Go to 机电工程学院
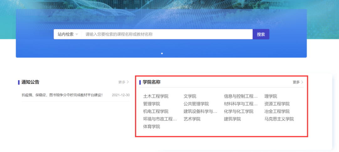339x152 pixels. [x=156, y=111]
